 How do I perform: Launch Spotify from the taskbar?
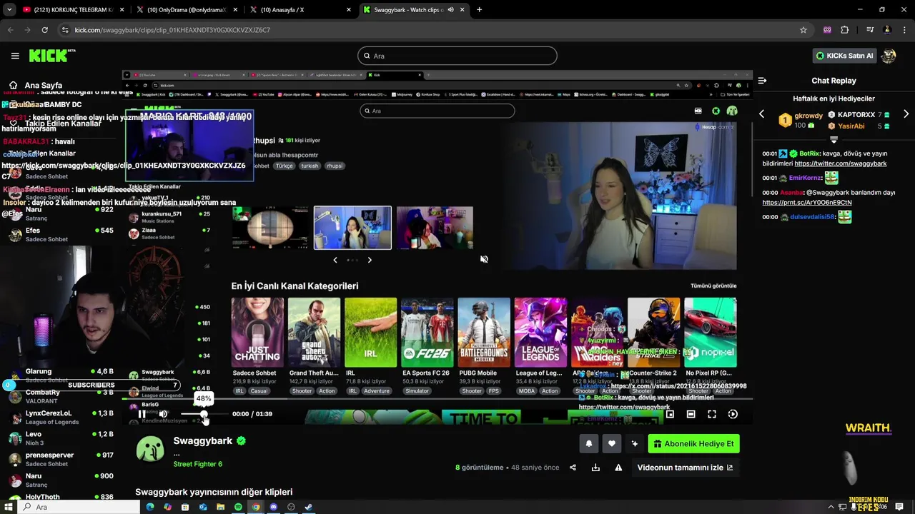238,507
